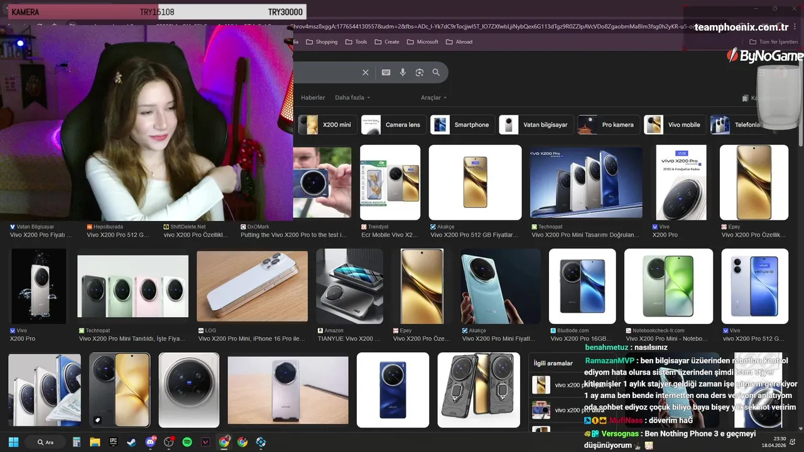This screenshot has width=804, height=452.
Task: Clear the Google search box text
Action: pos(366,72)
